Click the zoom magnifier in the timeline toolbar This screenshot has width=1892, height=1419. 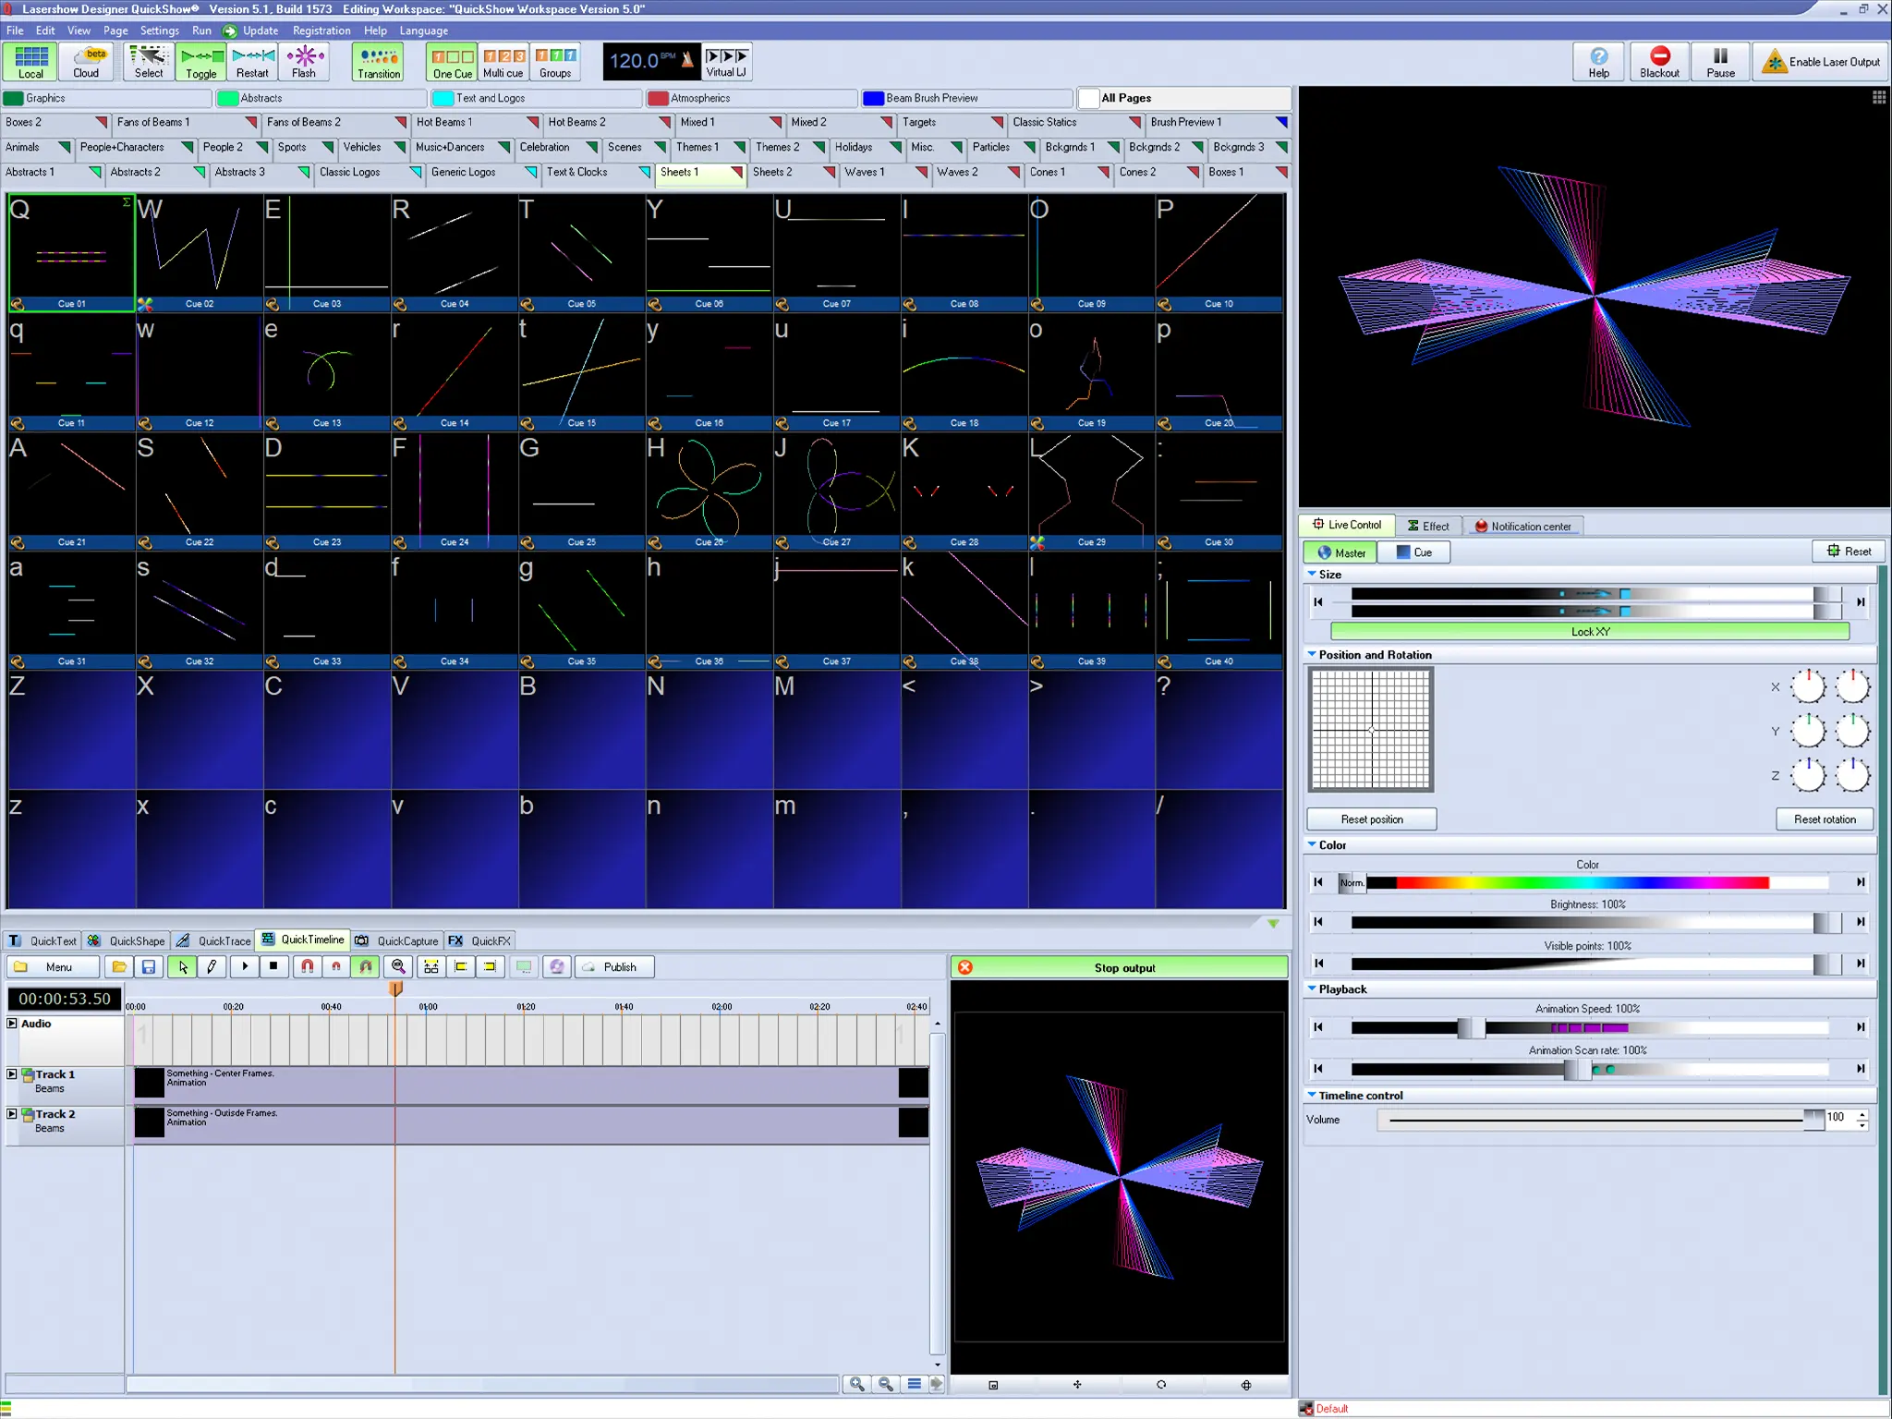(399, 966)
